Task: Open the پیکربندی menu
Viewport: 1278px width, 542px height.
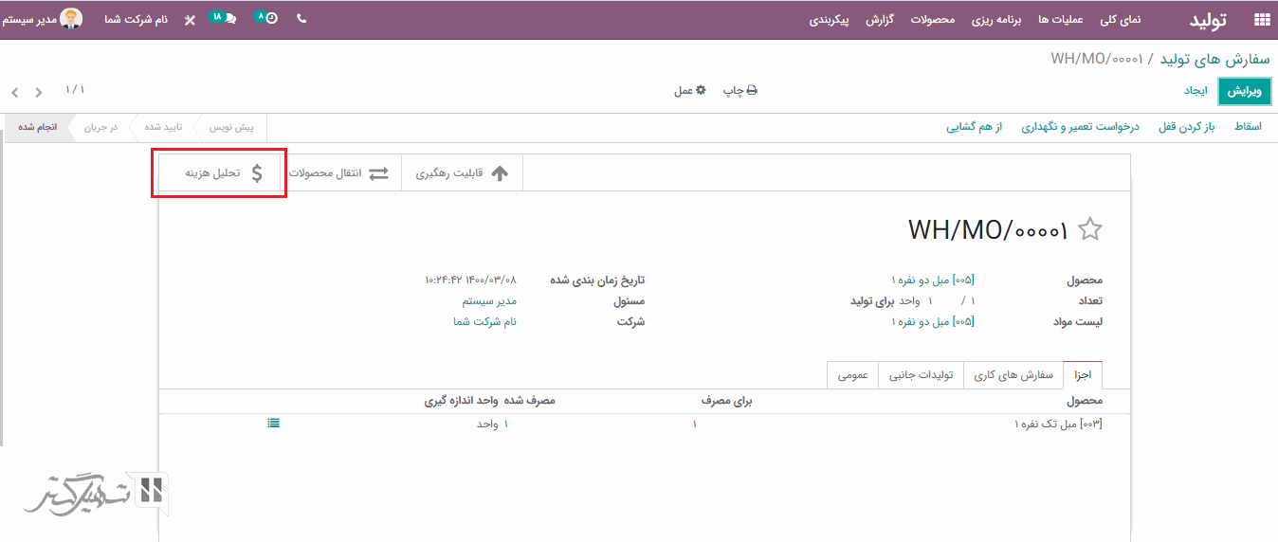Action: 829,19
